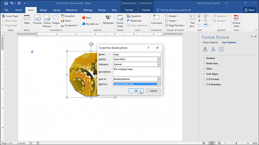
Task: Add a new Comment
Action: (156, 20)
